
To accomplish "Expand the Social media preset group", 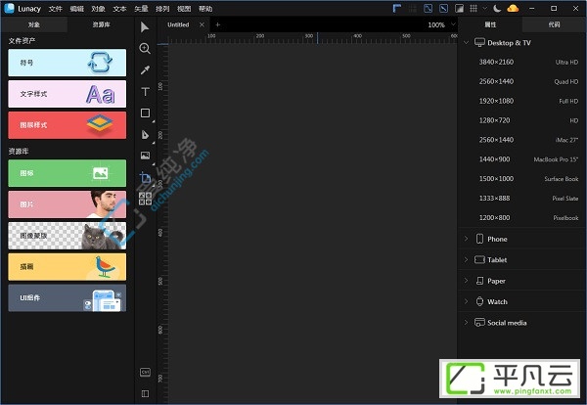I will click(466, 322).
